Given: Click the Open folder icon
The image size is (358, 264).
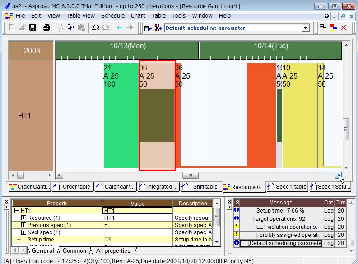Looking at the screenshot, I should click(22, 28).
